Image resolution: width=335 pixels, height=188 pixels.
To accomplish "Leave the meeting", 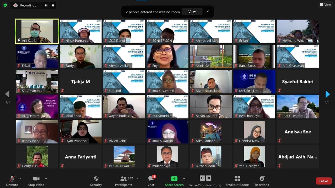I will tap(323, 181).
